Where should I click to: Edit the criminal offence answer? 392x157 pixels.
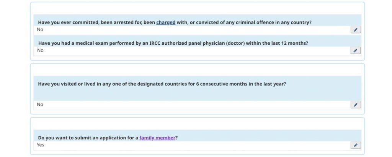355,30
